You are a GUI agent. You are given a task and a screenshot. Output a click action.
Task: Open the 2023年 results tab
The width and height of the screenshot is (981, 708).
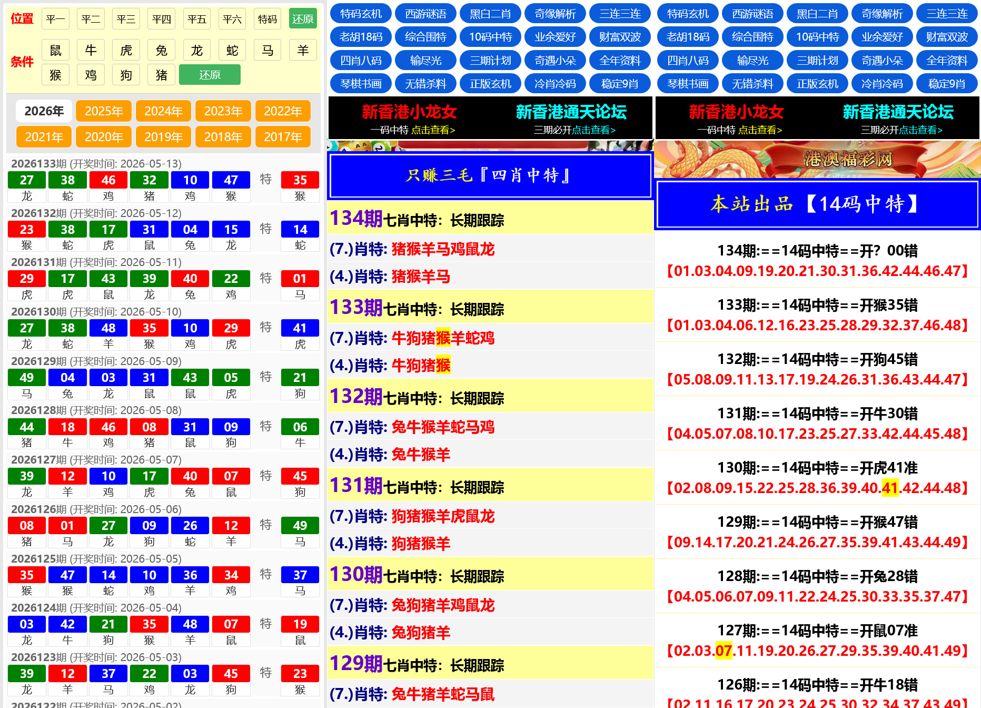[x=223, y=111]
